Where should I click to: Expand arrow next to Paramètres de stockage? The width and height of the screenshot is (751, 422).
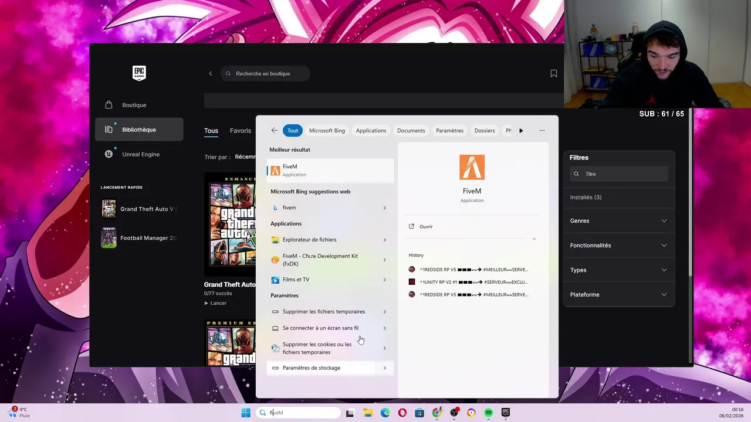click(x=385, y=368)
